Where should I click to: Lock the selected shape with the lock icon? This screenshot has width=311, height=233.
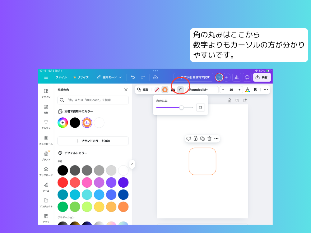click(195, 139)
